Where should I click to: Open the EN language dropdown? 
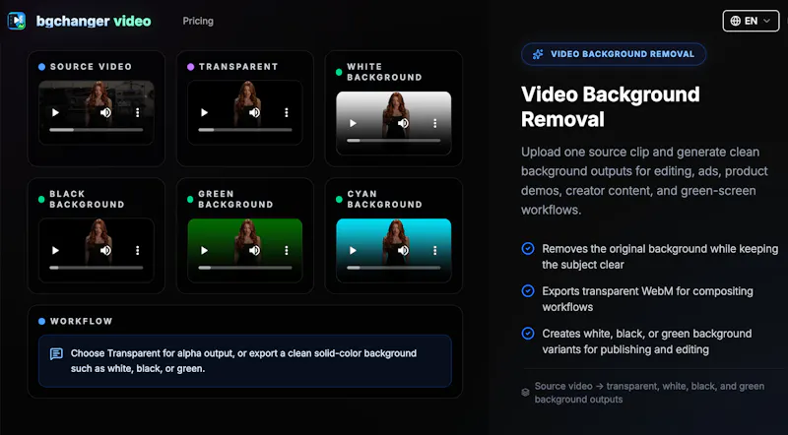pyautogui.click(x=751, y=21)
